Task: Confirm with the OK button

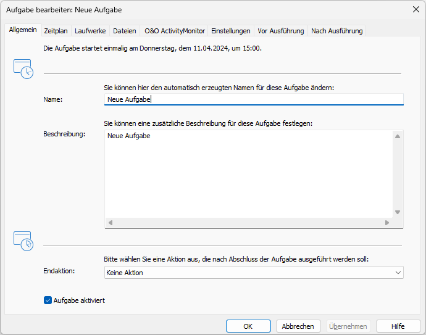Action: pos(248,326)
